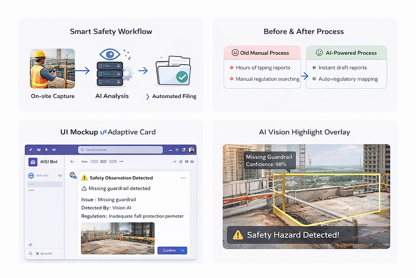Click 'Auto-regulatory mapping' item
Viewport: 416px width, 278px height.
pos(345,79)
